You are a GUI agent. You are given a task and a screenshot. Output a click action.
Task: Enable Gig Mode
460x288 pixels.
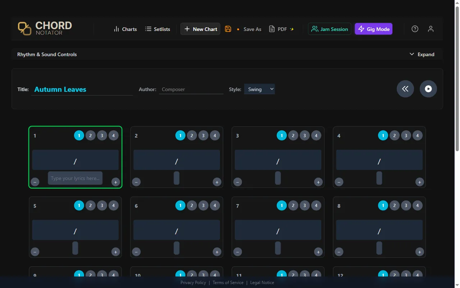point(373,29)
